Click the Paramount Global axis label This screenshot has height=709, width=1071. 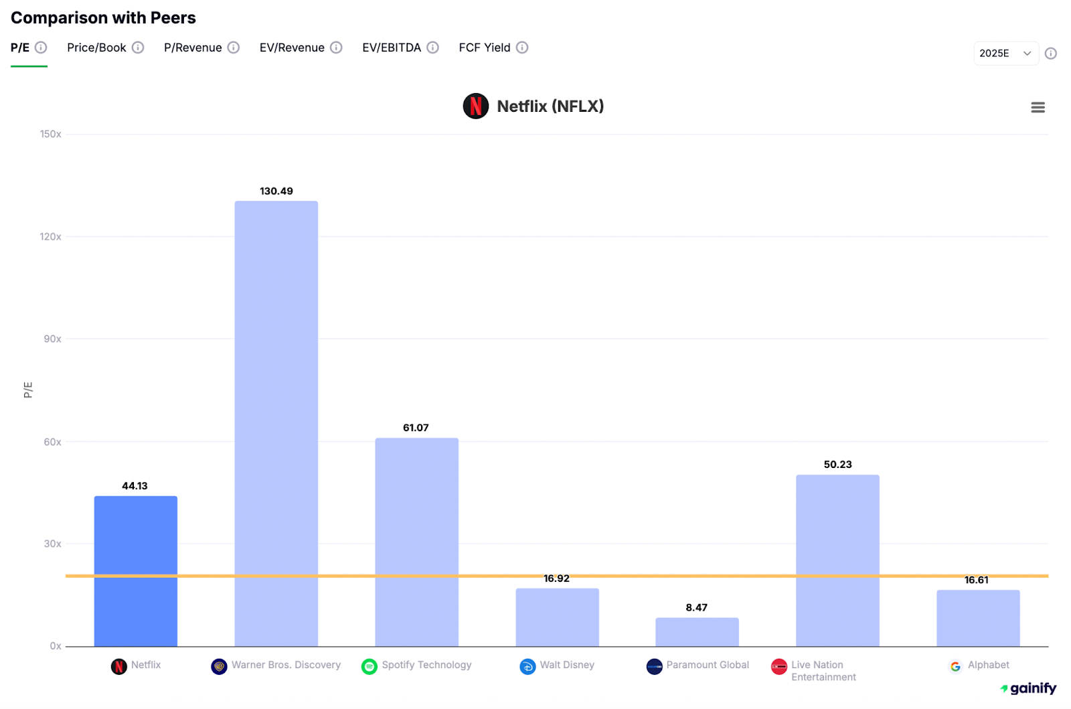pos(708,665)
